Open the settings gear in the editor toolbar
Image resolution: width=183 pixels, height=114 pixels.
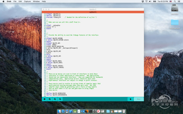click(x=44, y=99)
